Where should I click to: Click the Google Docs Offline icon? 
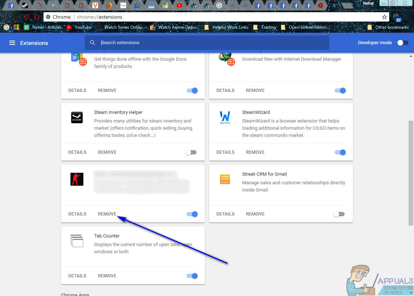coord(79,59)
